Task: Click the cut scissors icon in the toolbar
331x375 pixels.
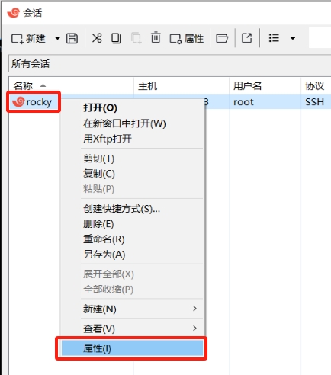Action: 97,38
